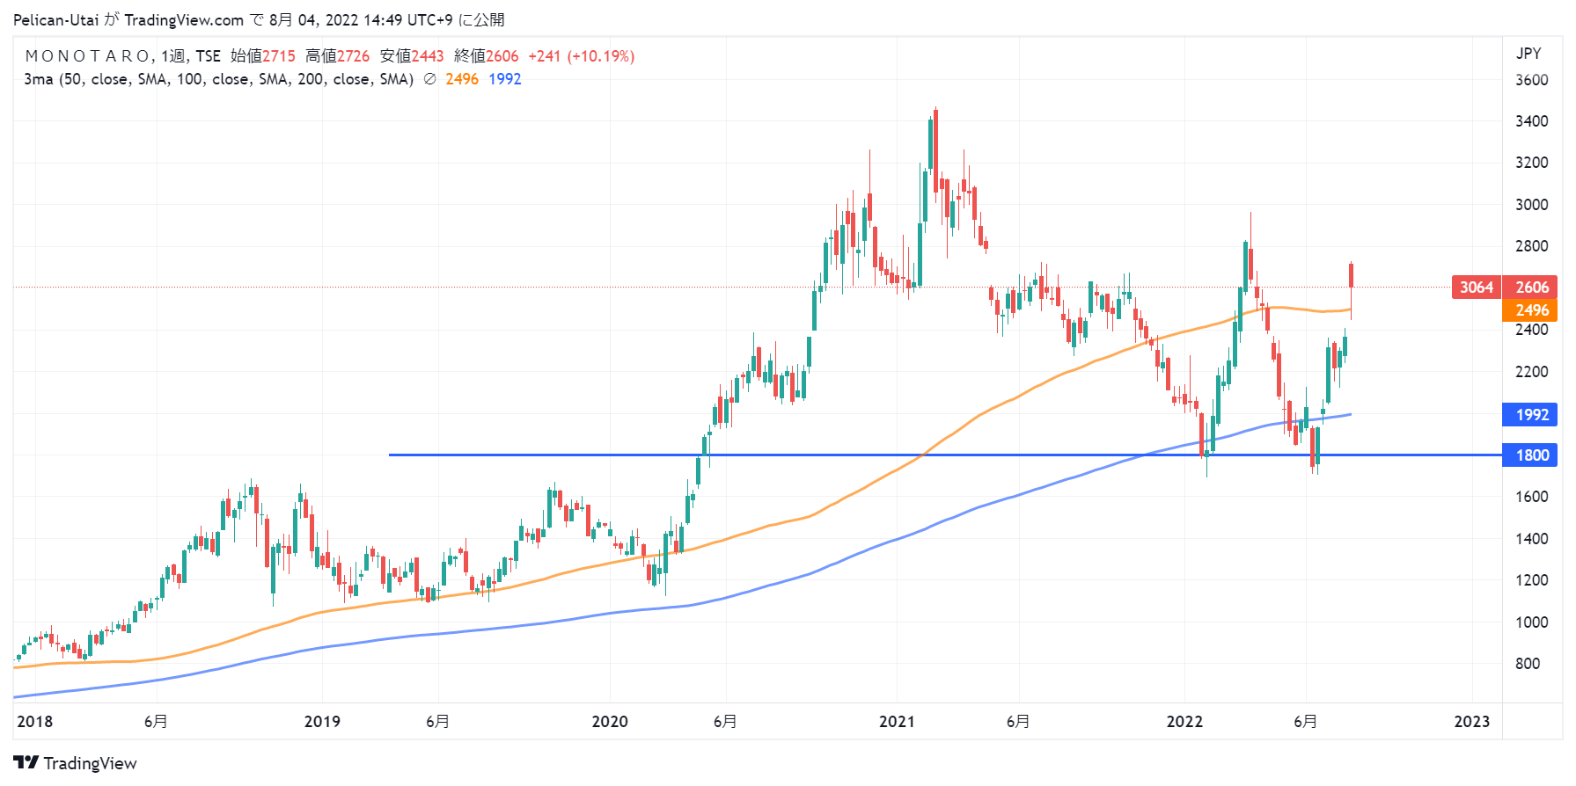The image size is (1576, 786).
Task: Click the blue horizontal line at 1800
Action: coord(945,455)
